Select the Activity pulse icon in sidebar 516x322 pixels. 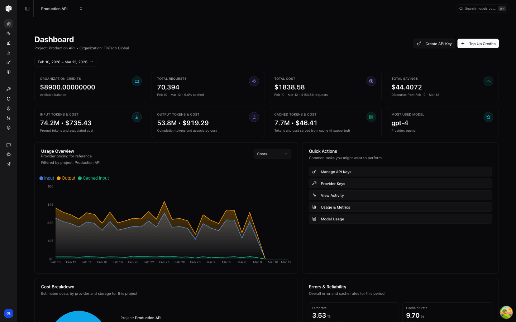point(9,33)
